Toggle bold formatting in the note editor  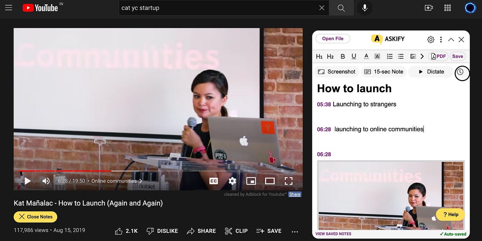coord(343,56)
